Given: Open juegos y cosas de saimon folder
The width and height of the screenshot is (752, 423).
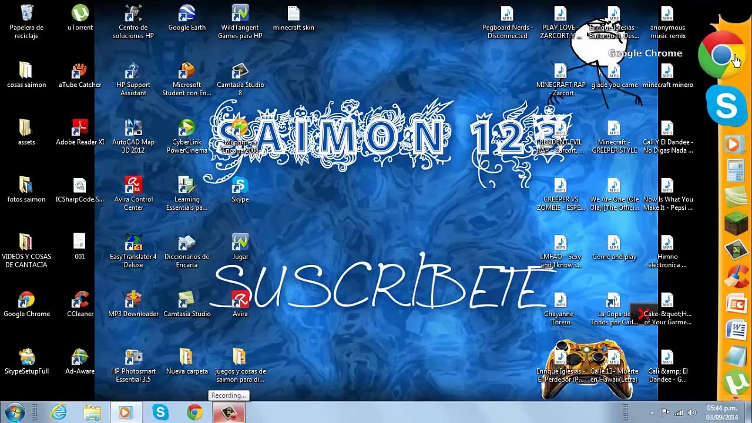Looking at the screenshot, I should [x=240, y=365].
